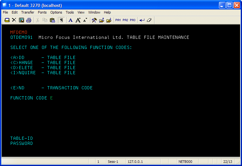Click the disconnect X toolbar icon

tap(14, 20)
